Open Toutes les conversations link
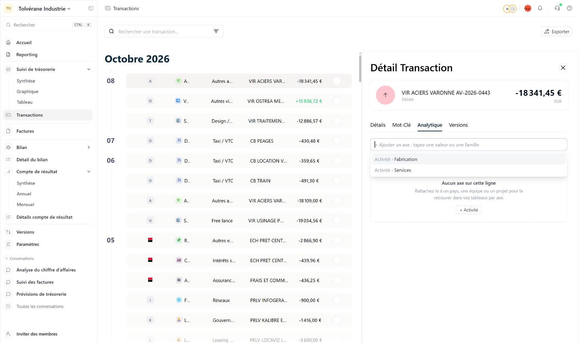Image resolution: width=579 pixels, height=343 pixels. (x=48, y=307)
